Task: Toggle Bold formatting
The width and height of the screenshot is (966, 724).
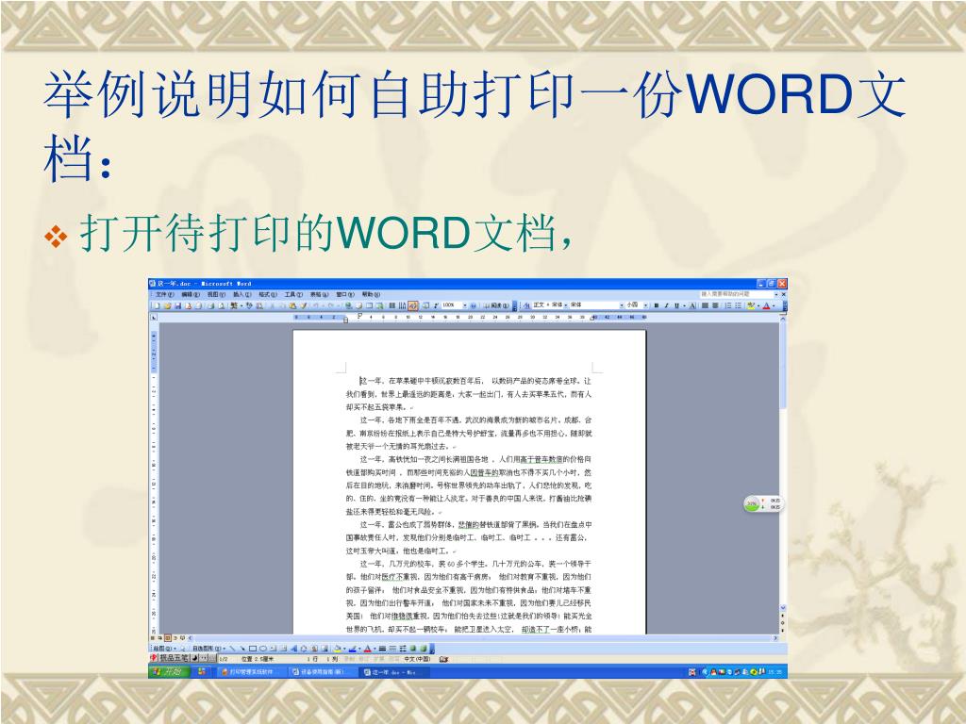Action: click(x=657, y=305)
